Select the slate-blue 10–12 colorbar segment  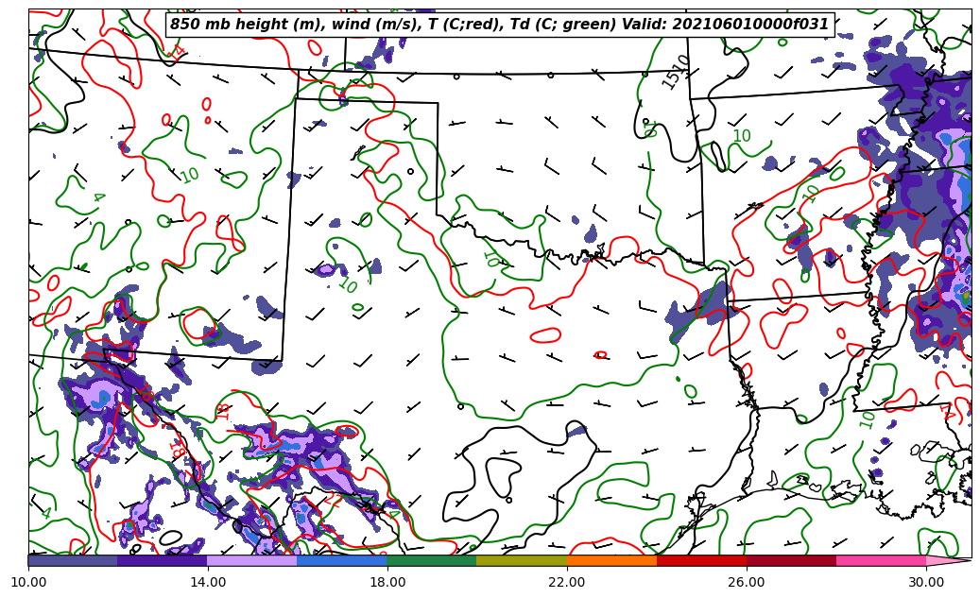pyautogui.click(x=73, y=560)
